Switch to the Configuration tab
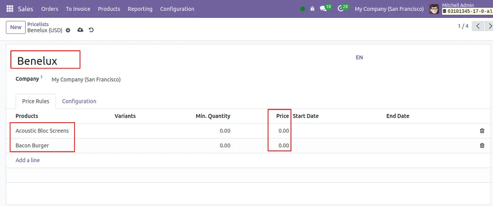493x206 pixels. click(x=79, y=101)
